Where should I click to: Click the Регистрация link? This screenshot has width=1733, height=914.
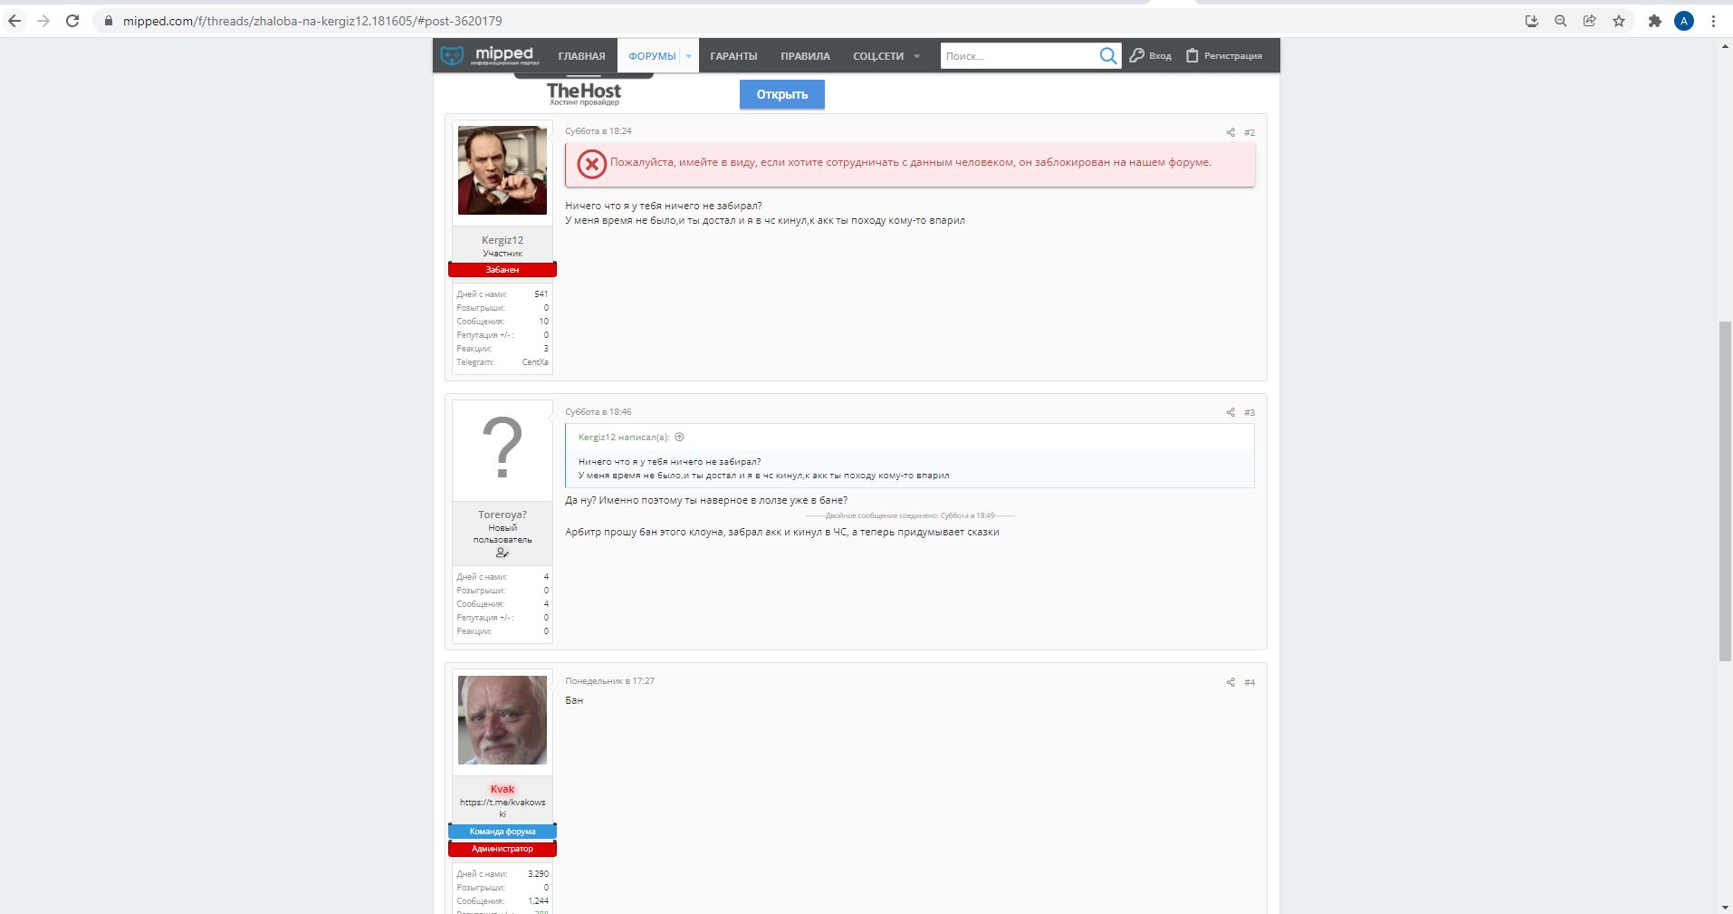(1223, 56)
